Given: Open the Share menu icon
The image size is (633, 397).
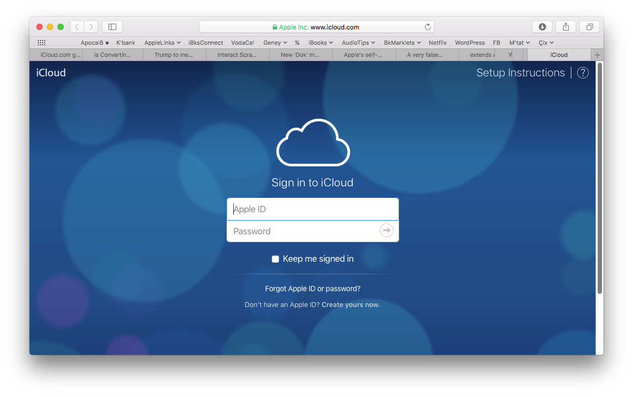Looking at the screenshot, I should [x=566, y=27].
